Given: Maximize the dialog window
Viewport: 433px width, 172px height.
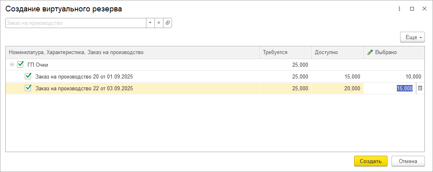Looking at the screenshot, I should pos(412,9).
